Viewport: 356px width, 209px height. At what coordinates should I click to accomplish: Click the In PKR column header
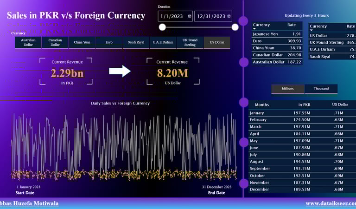[304, 104]
